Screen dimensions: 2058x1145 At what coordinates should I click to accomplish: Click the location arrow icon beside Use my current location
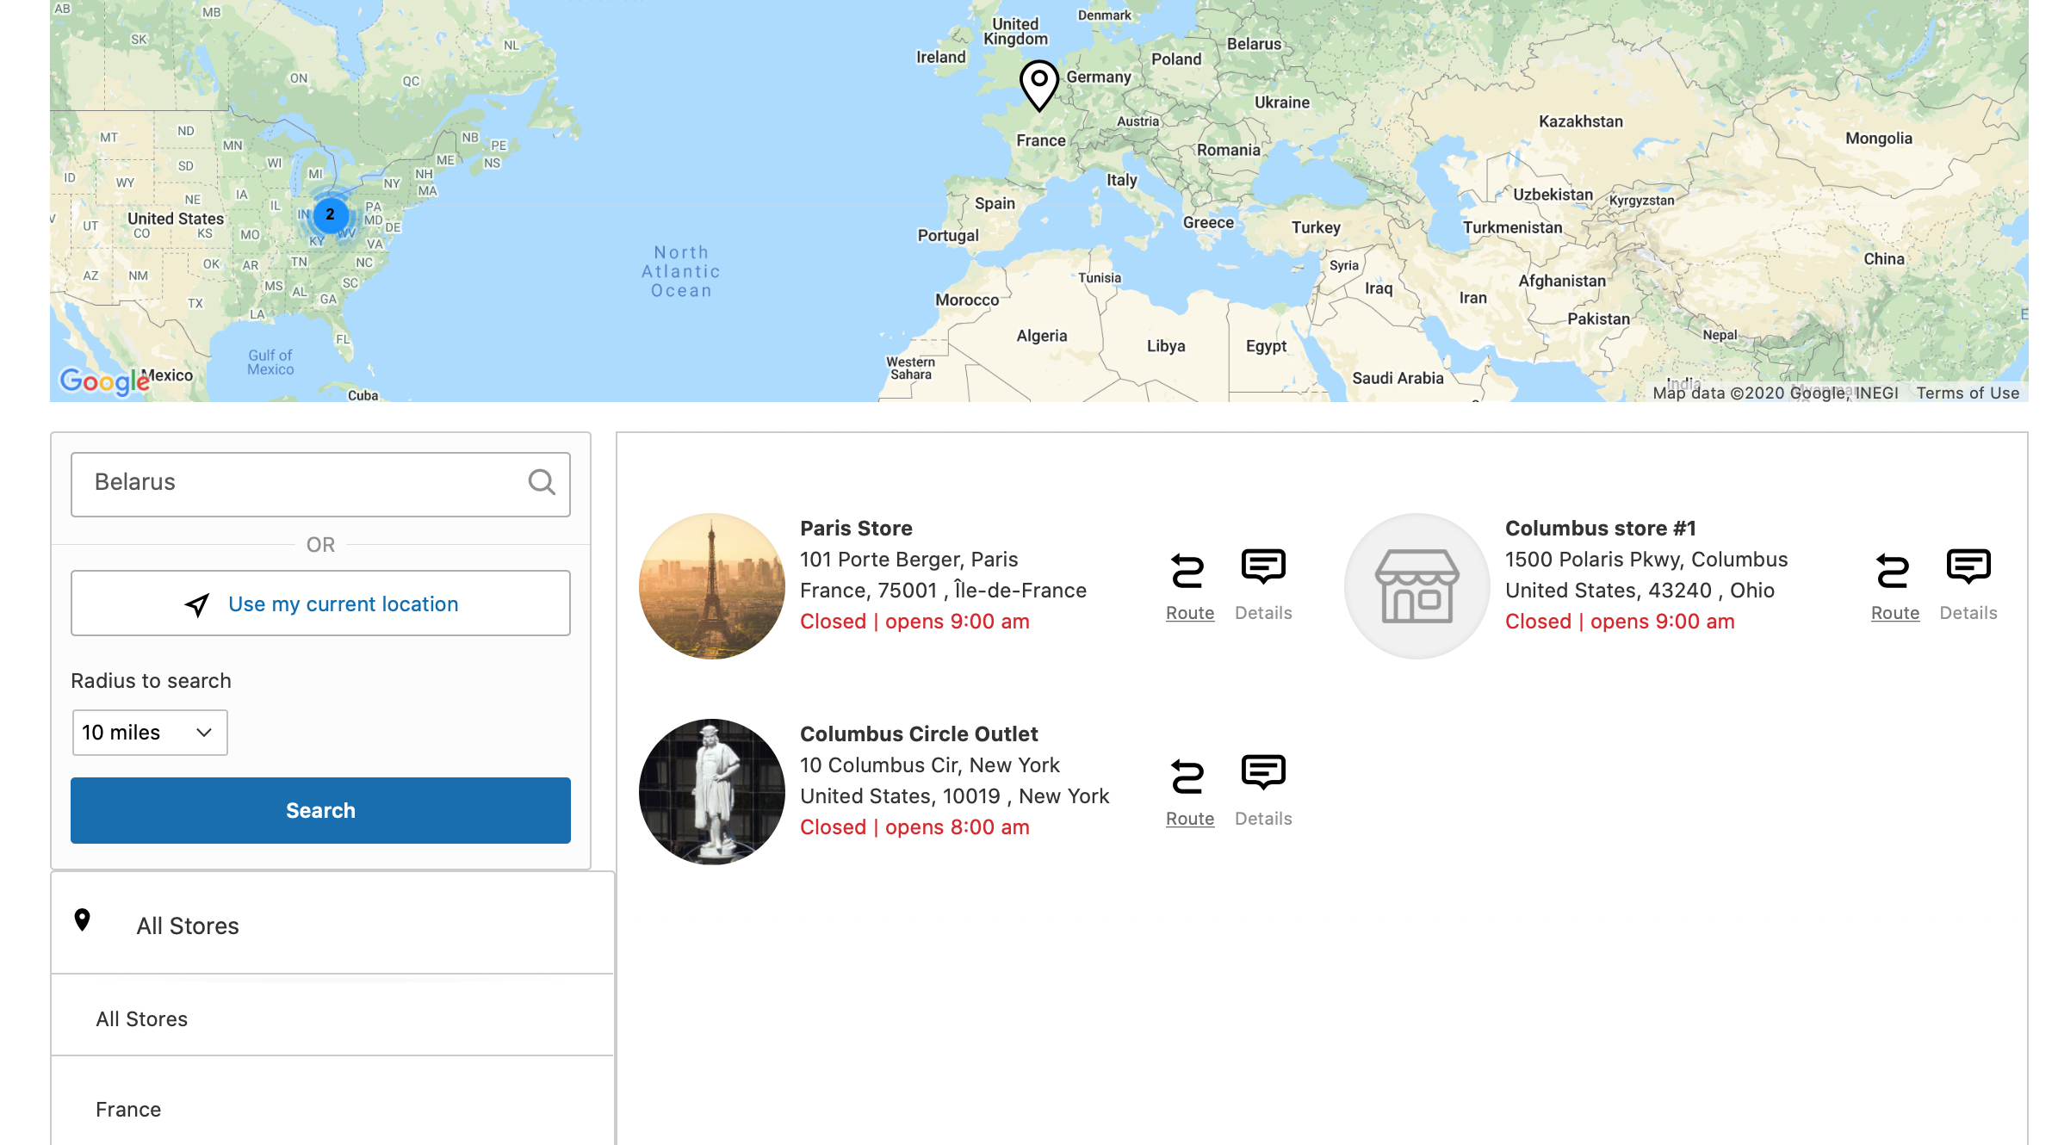pyautogui.click(x=197, y=604)
